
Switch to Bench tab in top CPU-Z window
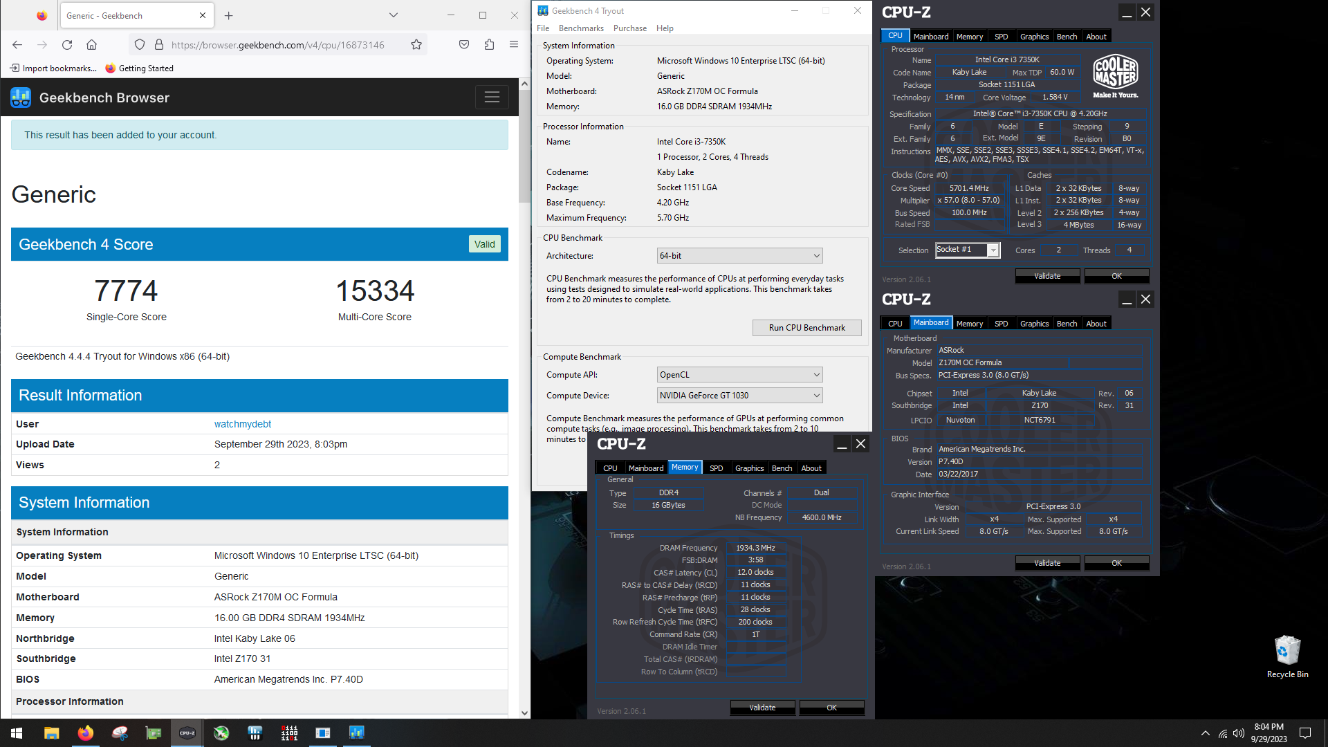tap(1067, 37)
